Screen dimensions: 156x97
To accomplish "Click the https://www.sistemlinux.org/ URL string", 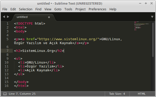I will pyautogui.click(x=68, y=39).
